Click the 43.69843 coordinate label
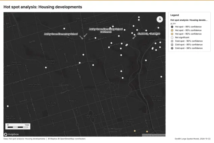 [x=148, y=33]
